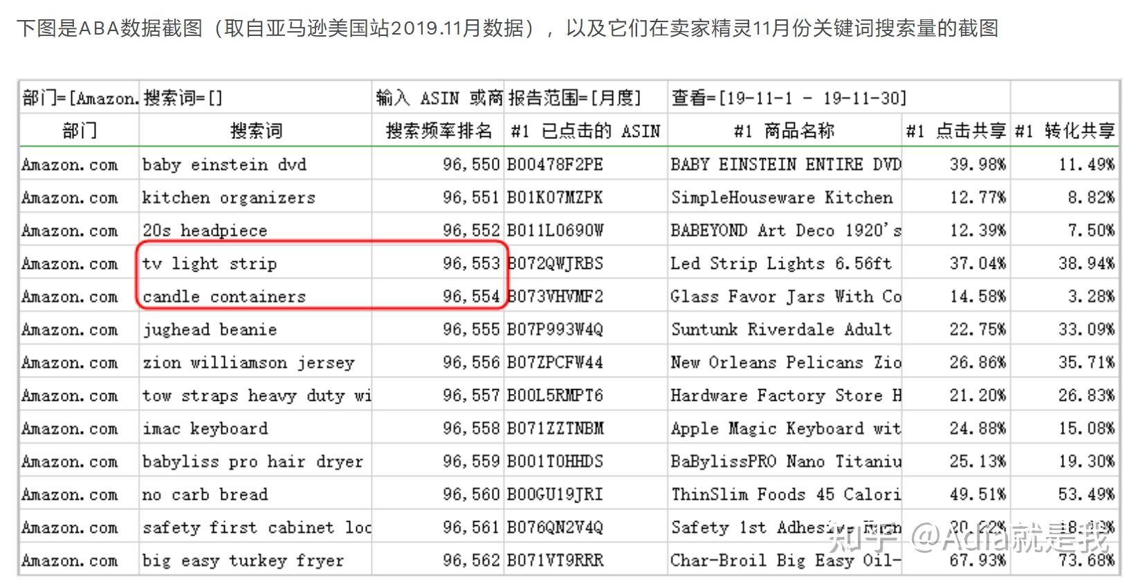
Task: Click the #1 转化共享 column header
Action: (1065, 131)
